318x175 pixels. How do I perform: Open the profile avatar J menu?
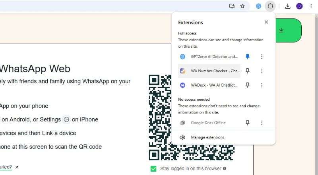point(299,6)
